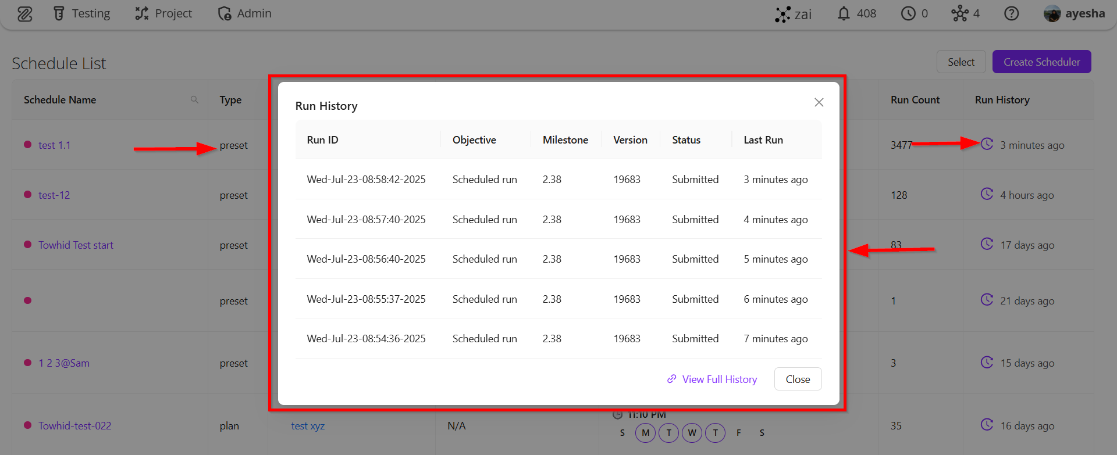Screen dimensions: 1117x455
Task: Toggle Thursday day circle in schedule
Action: (x=715, y=433)
